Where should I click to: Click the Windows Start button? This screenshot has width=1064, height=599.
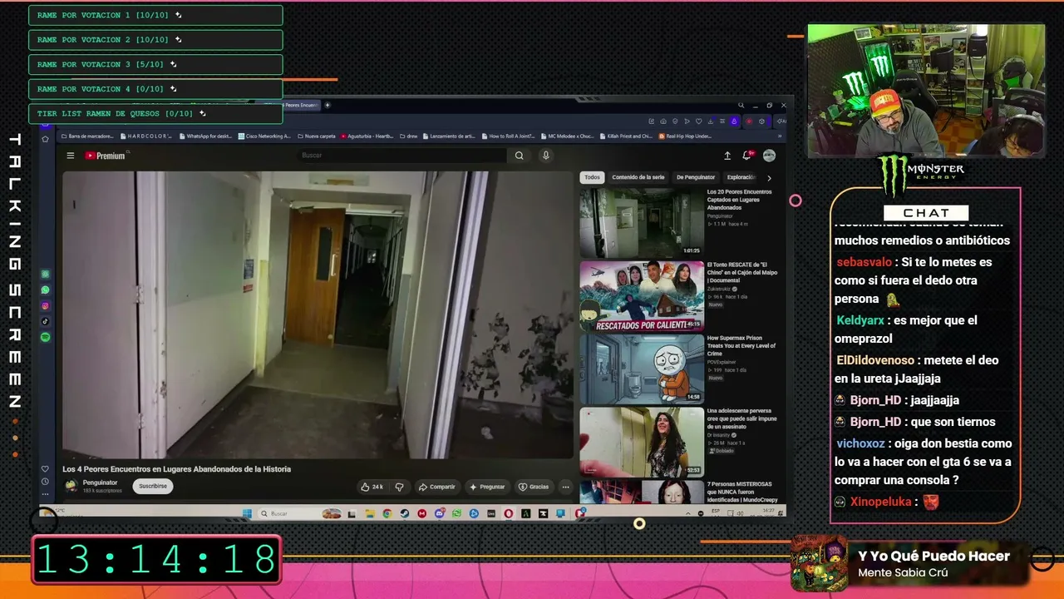247,513
